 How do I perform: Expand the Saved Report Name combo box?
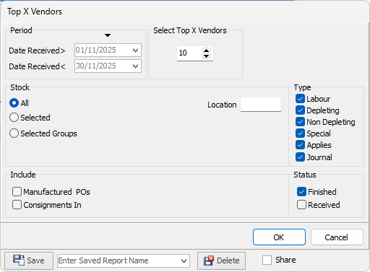pos(184,260)
